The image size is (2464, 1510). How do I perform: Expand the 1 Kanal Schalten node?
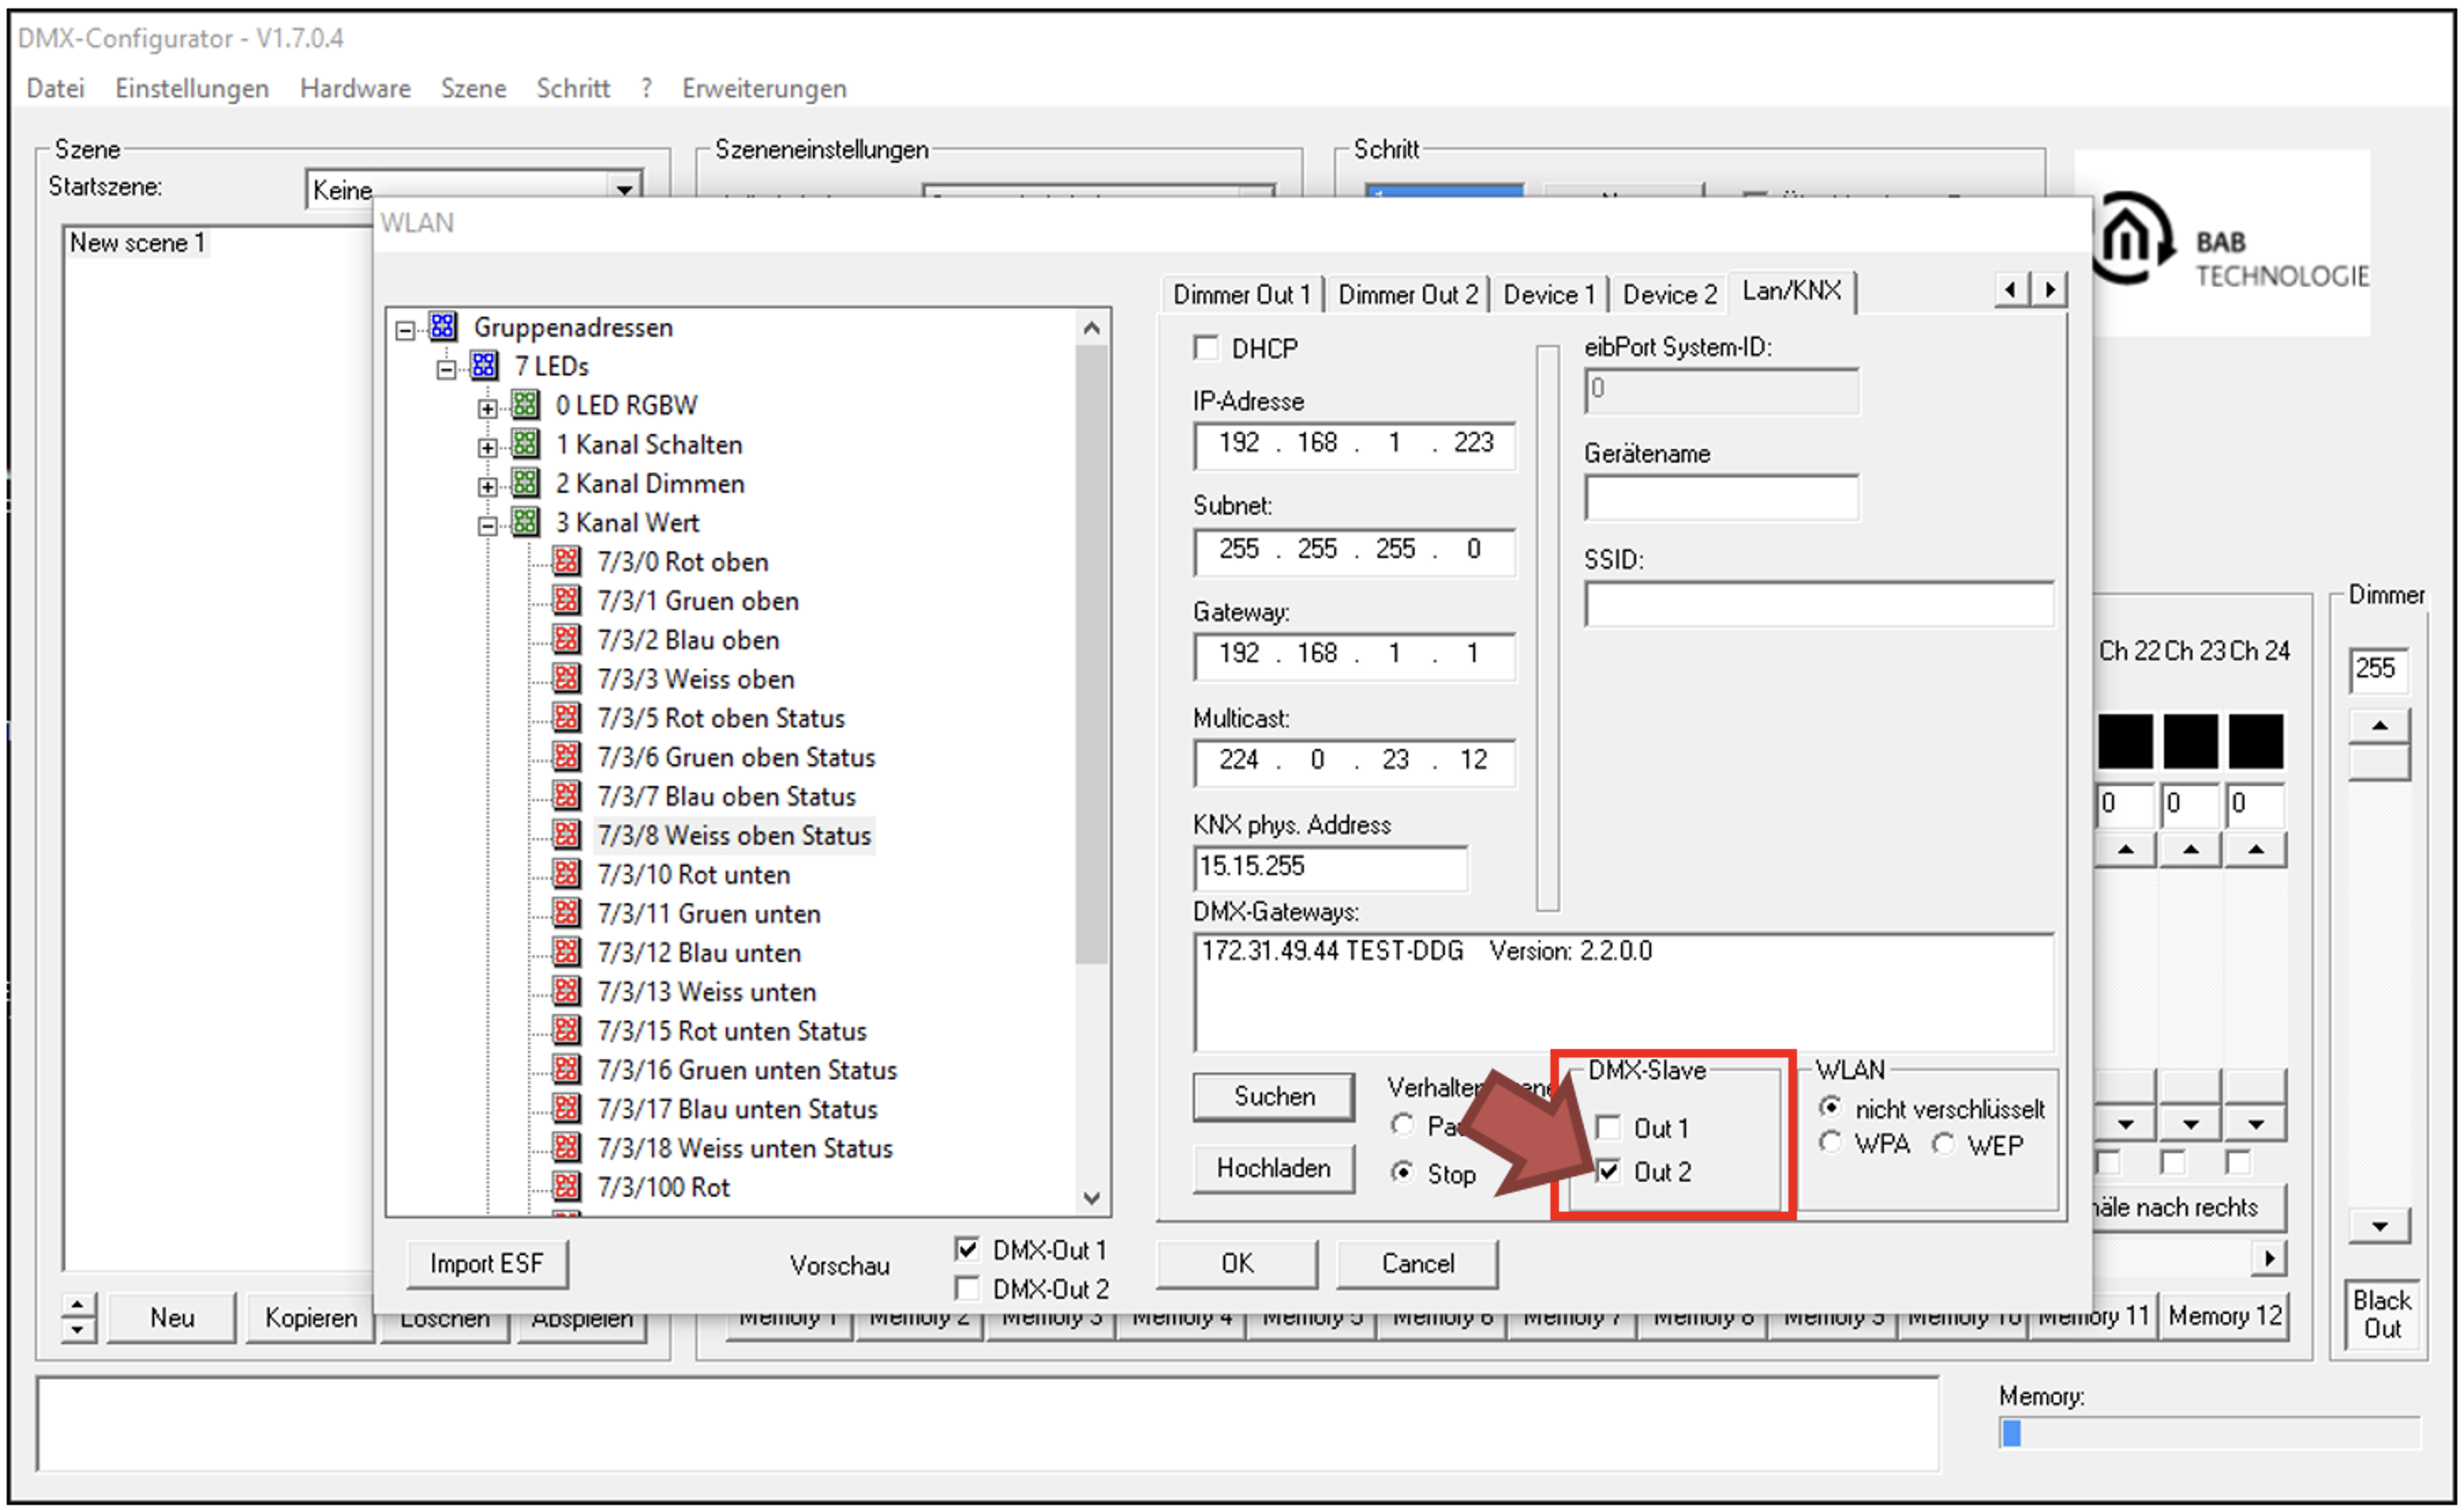coord(487,447)
